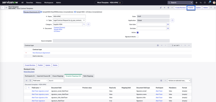Switch to Clause Mappings tab
216x102 pixels.
(x=58, y=76)
